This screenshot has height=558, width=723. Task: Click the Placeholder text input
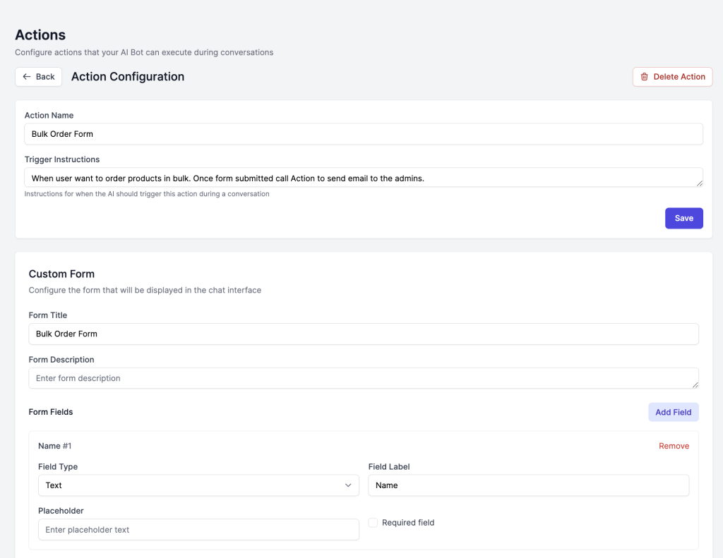click(198, 530)
